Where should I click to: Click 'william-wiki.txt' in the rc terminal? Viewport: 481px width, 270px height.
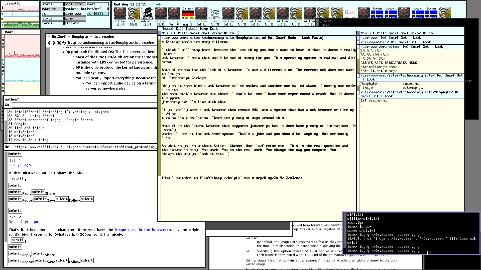click(363, 219)
